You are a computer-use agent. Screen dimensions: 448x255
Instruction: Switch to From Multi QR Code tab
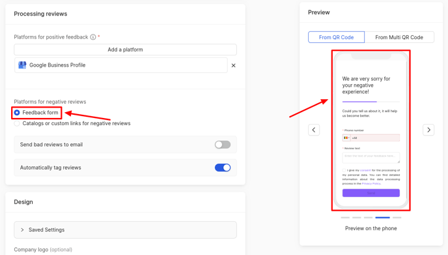coord(399,37)
